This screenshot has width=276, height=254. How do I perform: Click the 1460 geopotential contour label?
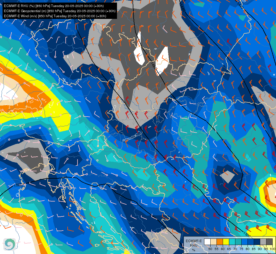click(182, 7)
